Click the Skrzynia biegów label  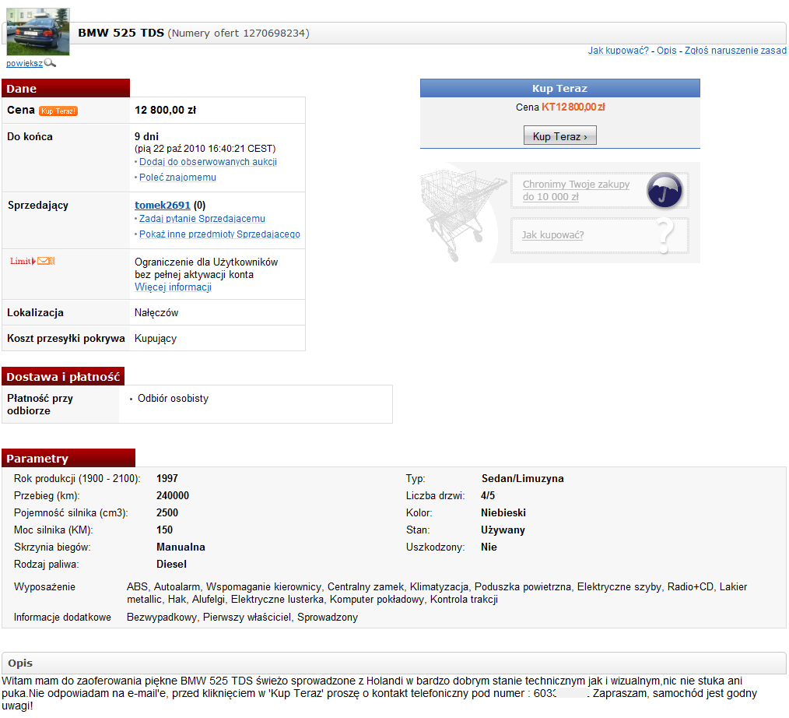point(52,547)
